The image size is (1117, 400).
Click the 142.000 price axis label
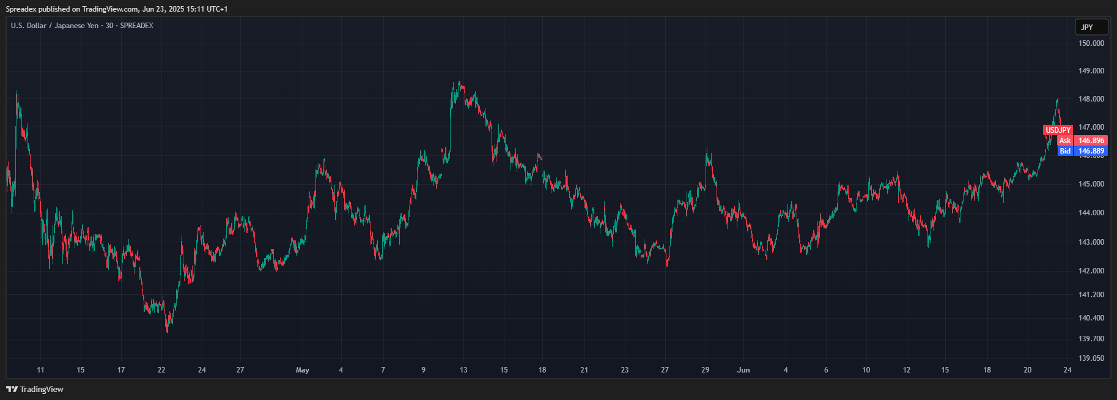pyautogui.click(x=1091, y=271)
